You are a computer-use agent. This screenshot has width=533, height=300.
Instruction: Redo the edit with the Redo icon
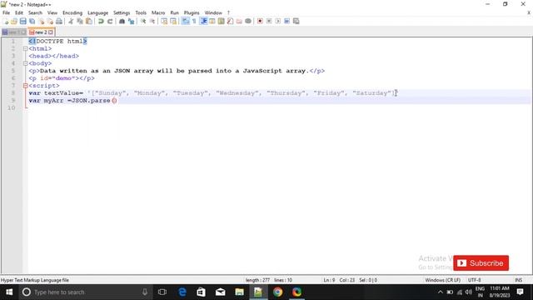point(110,21)
